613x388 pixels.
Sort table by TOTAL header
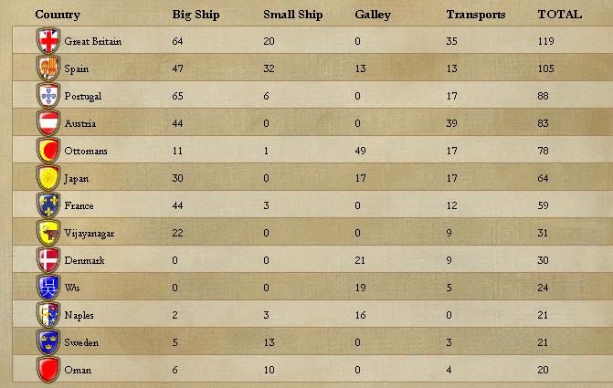[x=559, y=15]
